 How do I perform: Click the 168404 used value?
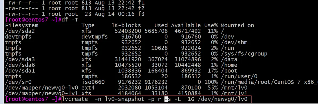158,71
